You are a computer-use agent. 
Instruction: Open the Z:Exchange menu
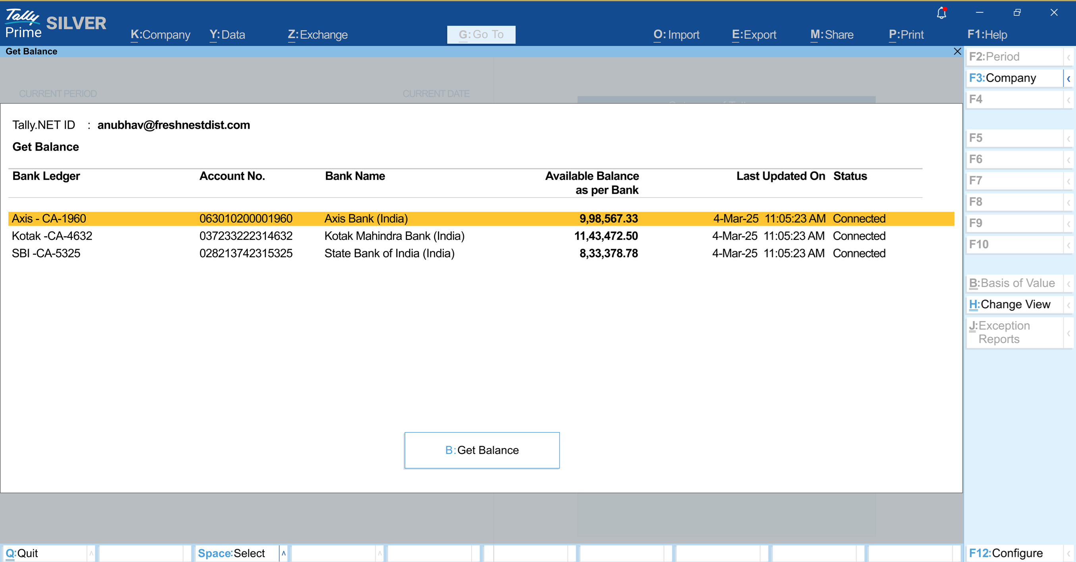click(x=318, y=35)
